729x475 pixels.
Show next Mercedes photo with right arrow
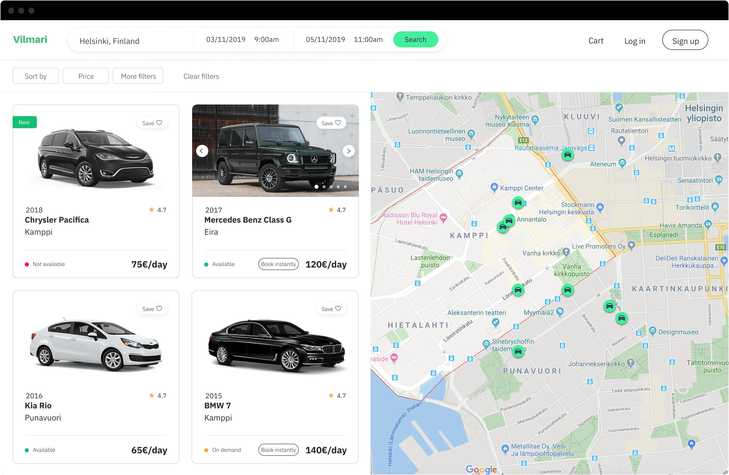pyautogui.click(x=349, y=151)
